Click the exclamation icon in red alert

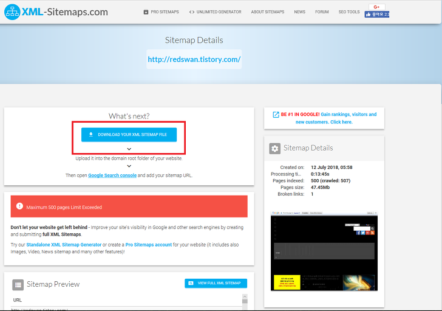point(19,206)
